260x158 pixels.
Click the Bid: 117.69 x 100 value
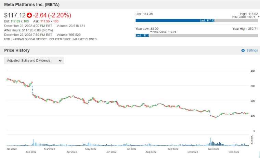(16, 21)
